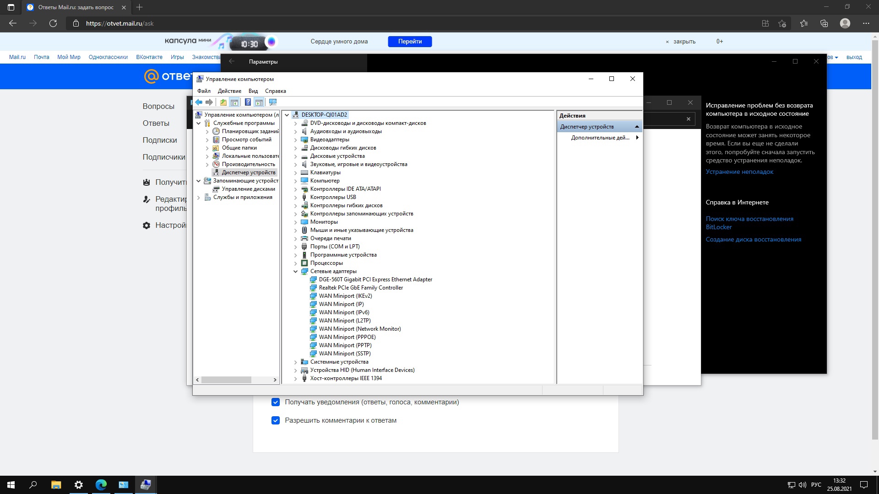Click the taskbar search magnifier icon
This screenshot has width=879, height=494.
[33, 485]
